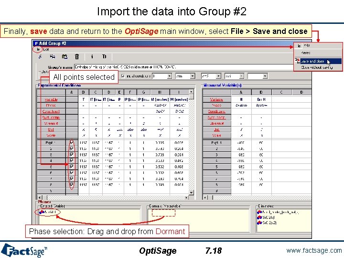Click cell value 0.498 in column I
The height and width of the screenshot is (258, 344).
(179, 167)
